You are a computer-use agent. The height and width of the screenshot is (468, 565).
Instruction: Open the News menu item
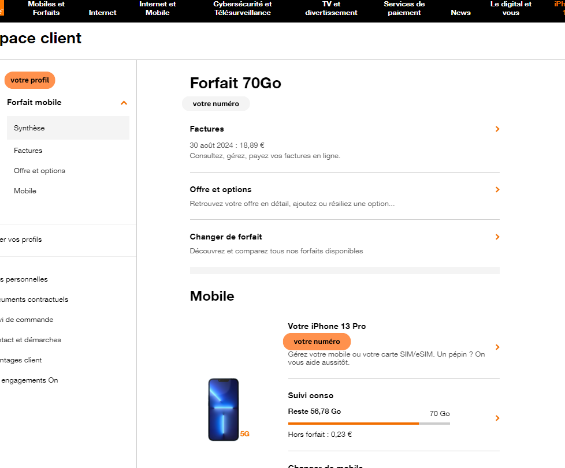point(460,13)
